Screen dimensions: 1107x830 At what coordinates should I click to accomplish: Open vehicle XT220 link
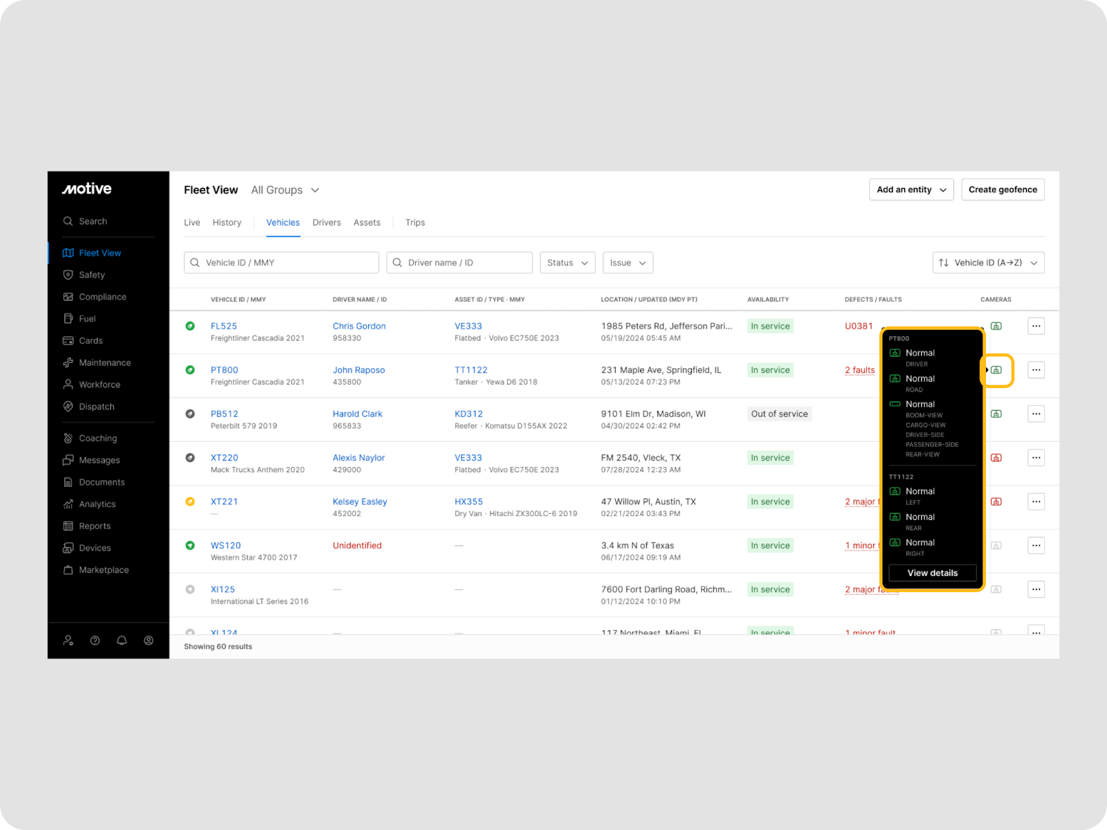click(x=224, y=458)
